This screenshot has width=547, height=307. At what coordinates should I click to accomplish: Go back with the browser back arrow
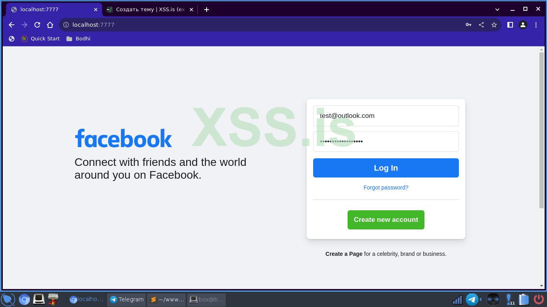(12, 25)
